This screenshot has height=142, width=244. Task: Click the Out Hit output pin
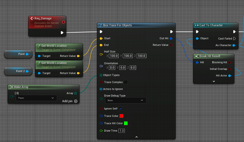(x=171, y=39)
